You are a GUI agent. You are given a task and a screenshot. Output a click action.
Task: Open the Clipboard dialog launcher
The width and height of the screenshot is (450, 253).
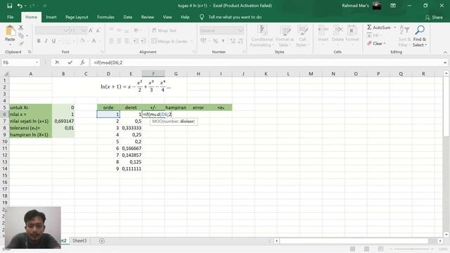tap(30, 52)
